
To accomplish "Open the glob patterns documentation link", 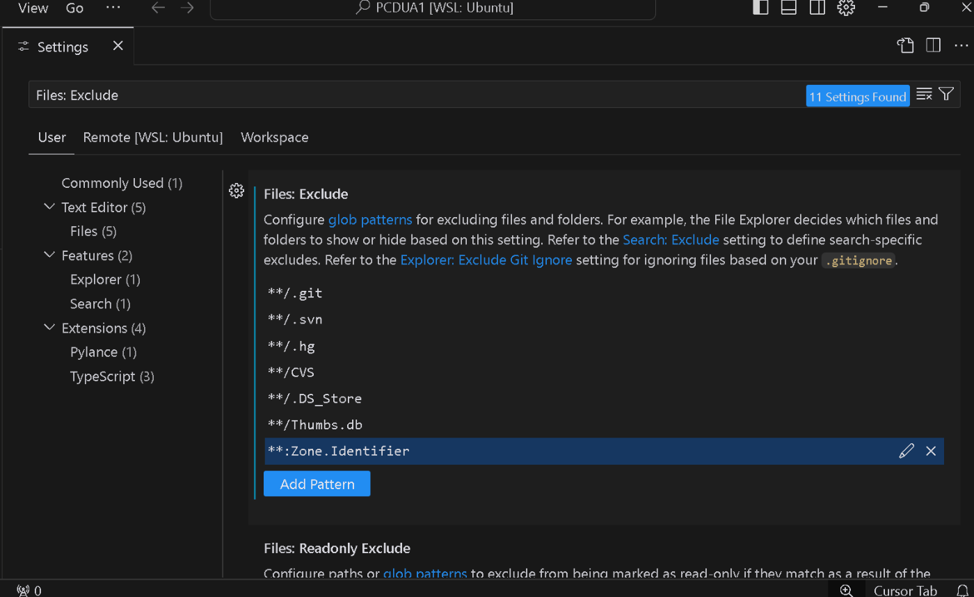I will pyautogui.click(x=369, y=219).
